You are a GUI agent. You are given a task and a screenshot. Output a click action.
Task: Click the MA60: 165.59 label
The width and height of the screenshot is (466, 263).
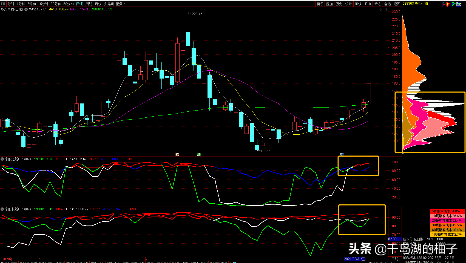coord(102,9)
